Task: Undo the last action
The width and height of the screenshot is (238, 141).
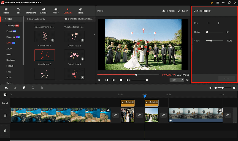Action: (x=6, y=88)
